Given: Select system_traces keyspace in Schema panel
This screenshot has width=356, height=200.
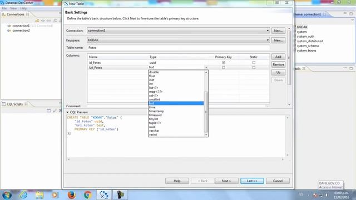Looking at the screenshot, I should 306,51.
